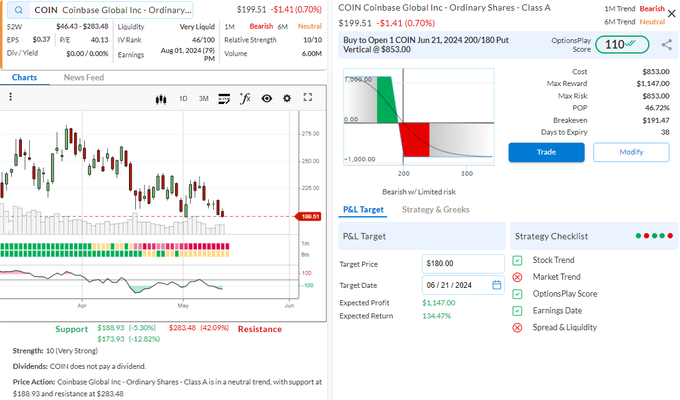680x400 pixels.
Task: Select the 1D chart interval
Action: coord(183,99)
